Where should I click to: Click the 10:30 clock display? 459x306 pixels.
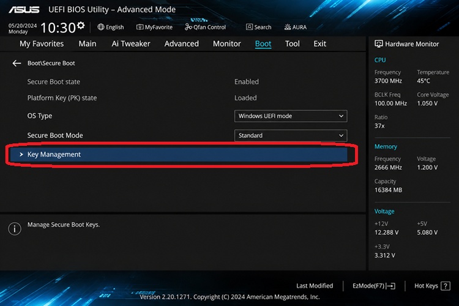click(58, 28)
